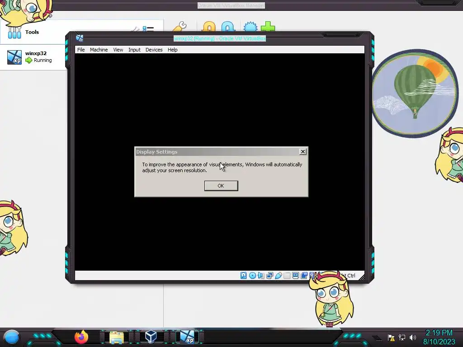The height and width of the screenshot is (347, 463).
Task: Click OK in the Display Settings dialog
Action: [221, 186]
